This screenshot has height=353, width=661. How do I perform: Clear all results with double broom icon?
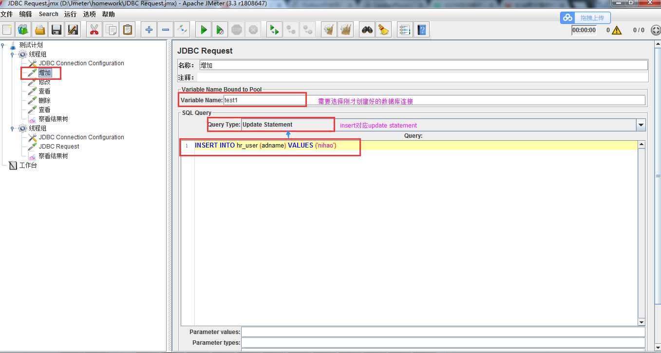[x=346, y=30]
